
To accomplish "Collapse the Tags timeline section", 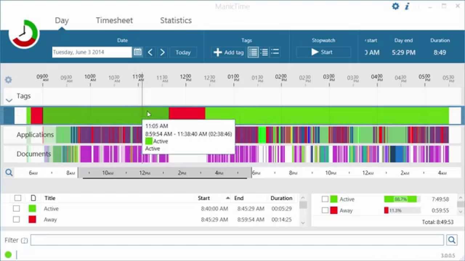I will [9, 100].
